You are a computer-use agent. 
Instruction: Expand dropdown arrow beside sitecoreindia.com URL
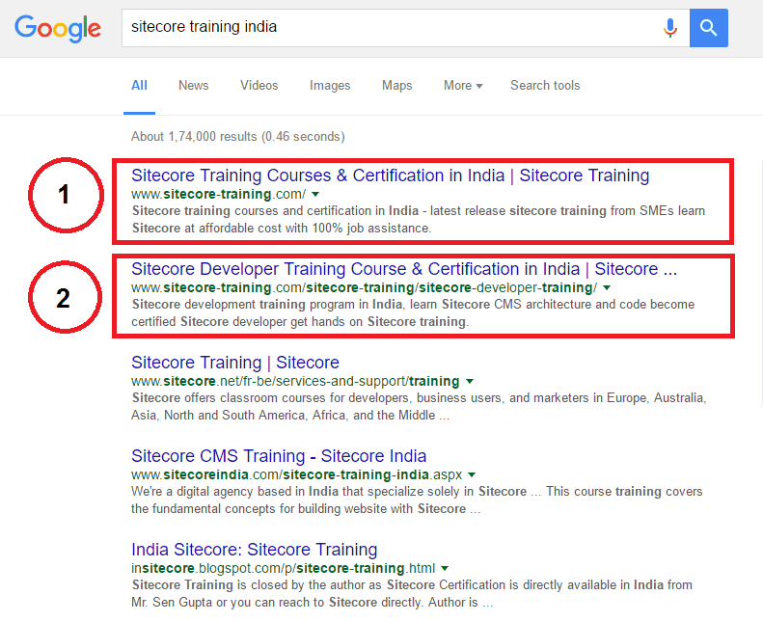(472, 474)
